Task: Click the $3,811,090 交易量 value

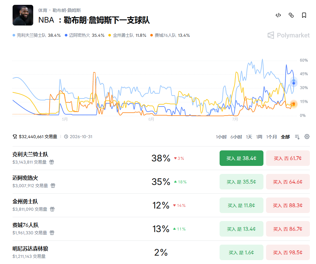Action: [30, 209]
